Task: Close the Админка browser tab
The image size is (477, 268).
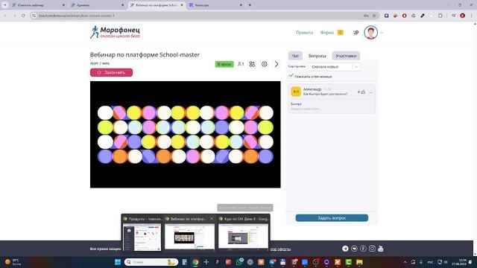Action: point(122,5)
